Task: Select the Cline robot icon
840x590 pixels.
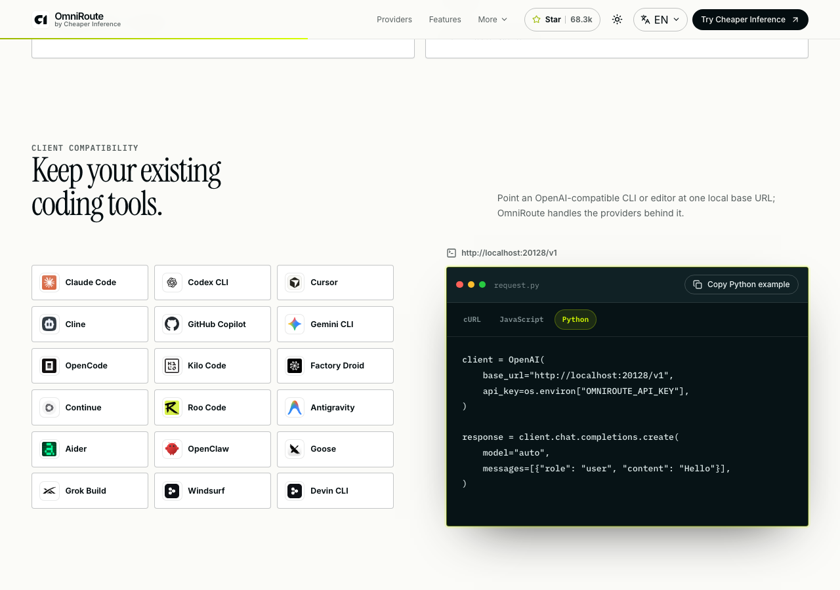Action: click(x=49, y=324)
